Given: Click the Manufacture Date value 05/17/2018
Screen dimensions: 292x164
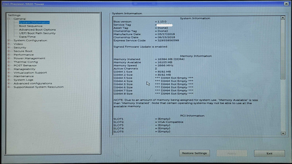Looking at the screenshot, I should 166,34.
